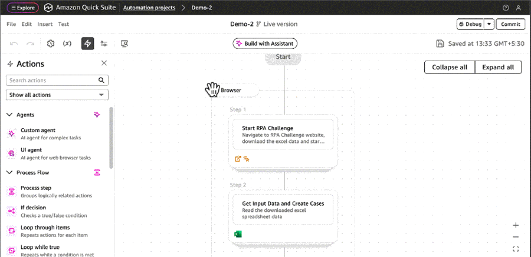Zoom in with the plus canvas control
The height and width of the screenshot is (257, 531).
click(x=516, y=225)
